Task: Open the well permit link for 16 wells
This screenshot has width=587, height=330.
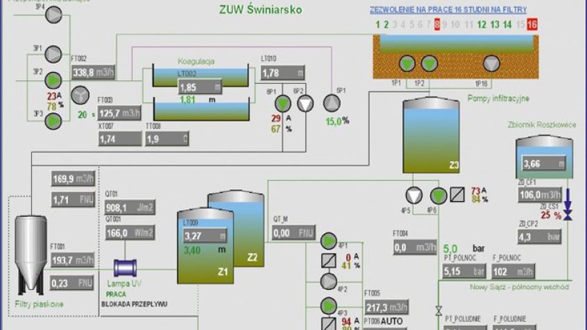Action: click(x=448, y=10)
